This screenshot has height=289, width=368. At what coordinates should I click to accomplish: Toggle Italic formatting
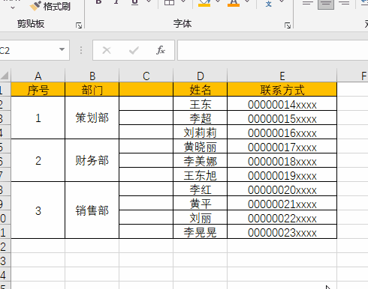(x=116, y=2)
